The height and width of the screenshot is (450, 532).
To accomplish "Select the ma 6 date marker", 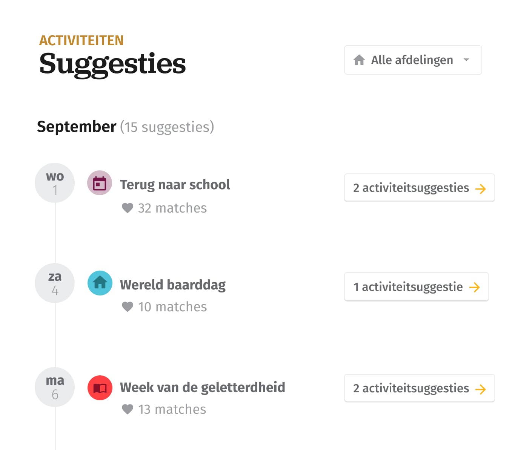I will 55,387.
